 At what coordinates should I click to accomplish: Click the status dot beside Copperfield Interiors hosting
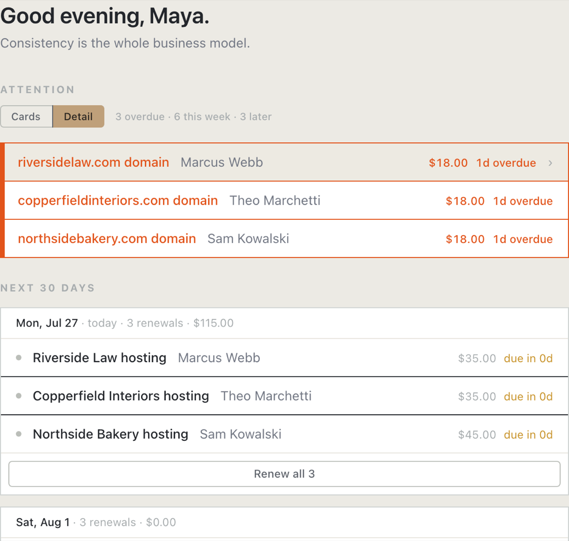tap(19, 396)
